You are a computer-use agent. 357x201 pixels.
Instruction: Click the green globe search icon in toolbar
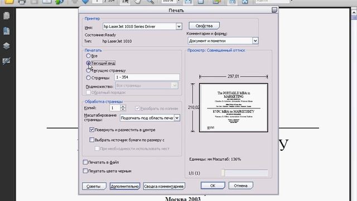pyautogui.click(x=59, y=2)
